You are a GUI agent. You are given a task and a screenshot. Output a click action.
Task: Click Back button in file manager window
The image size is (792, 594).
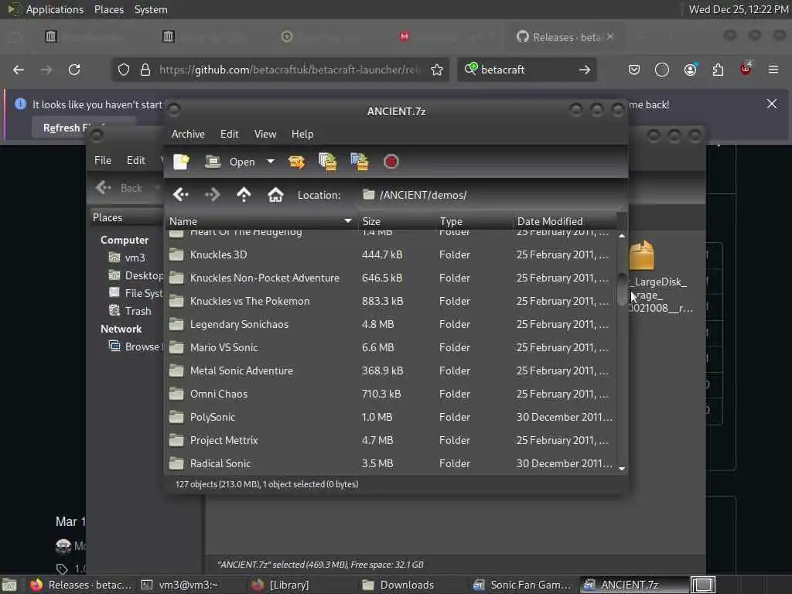click(x=120, y=188)
